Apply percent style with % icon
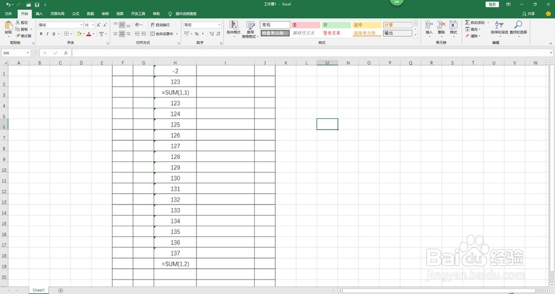 click(x=197, y=34)
